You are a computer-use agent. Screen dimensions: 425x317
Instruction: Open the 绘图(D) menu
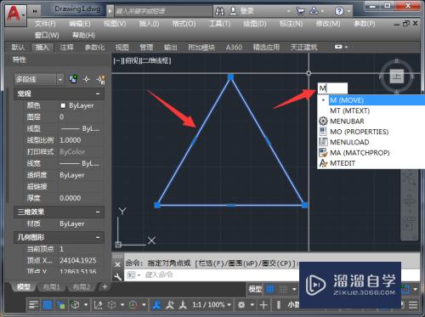pyautogui.click(x=255, y=24)
